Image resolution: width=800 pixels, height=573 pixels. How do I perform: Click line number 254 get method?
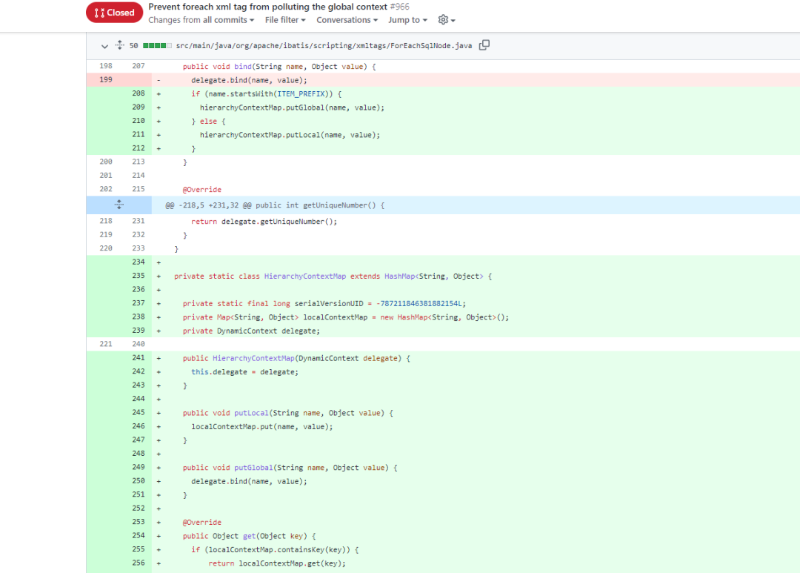click(x=139, y=536)
